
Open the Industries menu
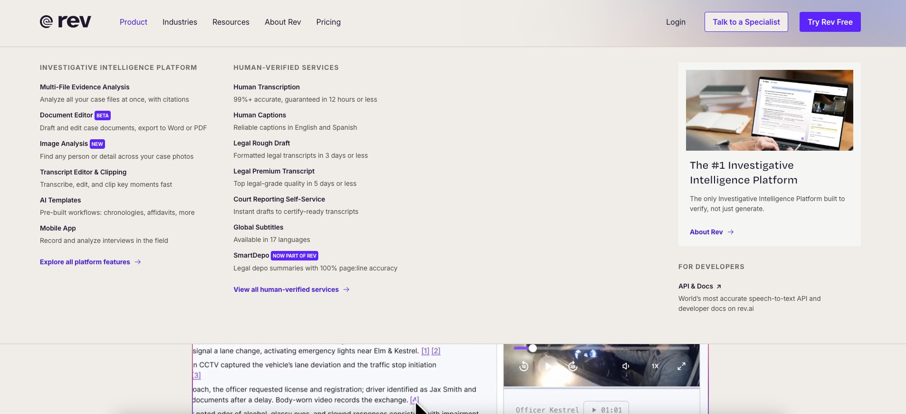(180, 22)
